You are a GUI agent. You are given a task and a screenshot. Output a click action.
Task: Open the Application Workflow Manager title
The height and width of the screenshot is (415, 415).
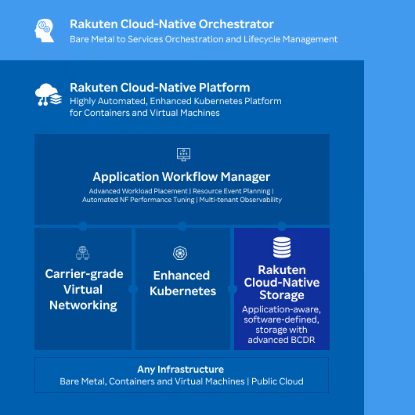[182, 177]
